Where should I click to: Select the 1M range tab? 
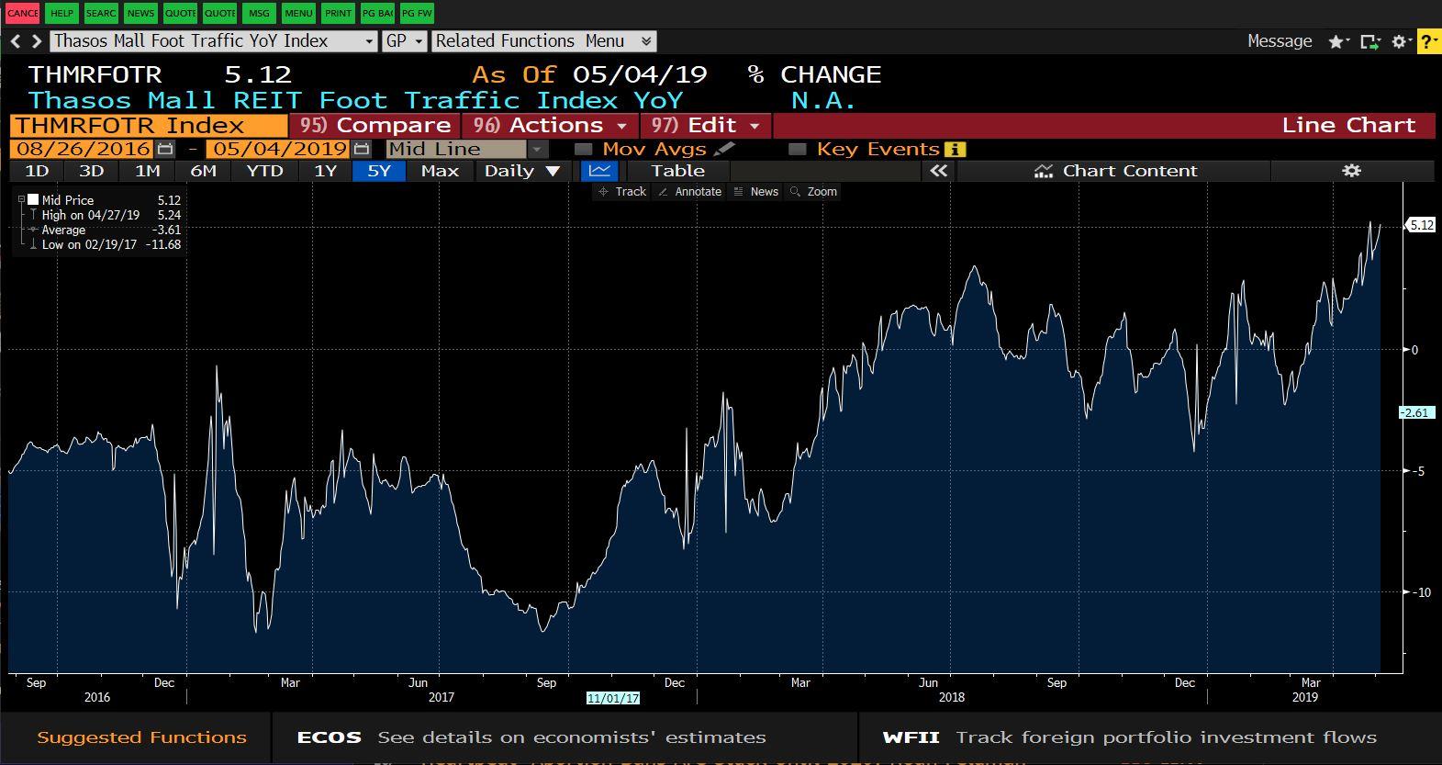click(x=148, y=171)
